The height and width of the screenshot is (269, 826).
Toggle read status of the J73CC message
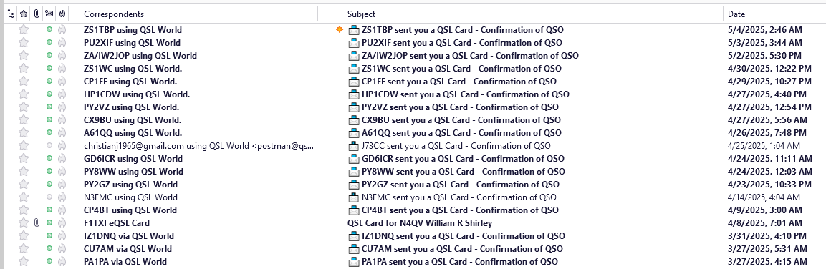click(49, 146)
